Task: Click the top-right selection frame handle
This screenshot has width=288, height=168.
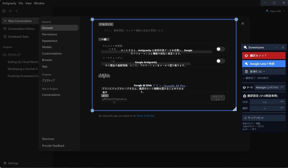Action: tap(236, 19)
